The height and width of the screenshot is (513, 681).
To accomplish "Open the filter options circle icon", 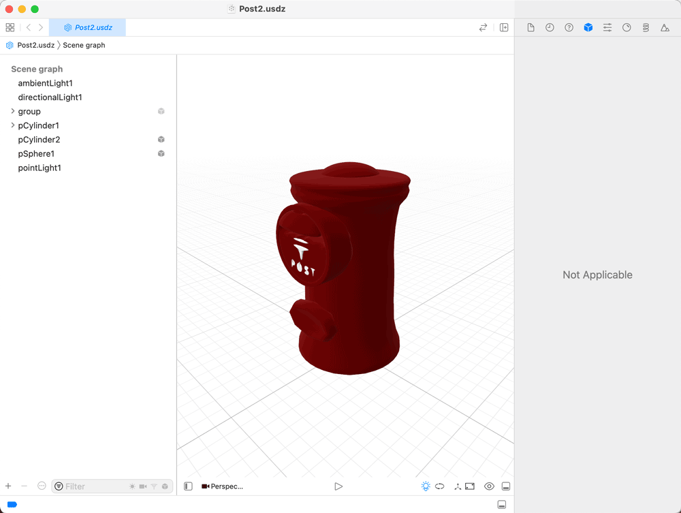I will pos(59,486).
